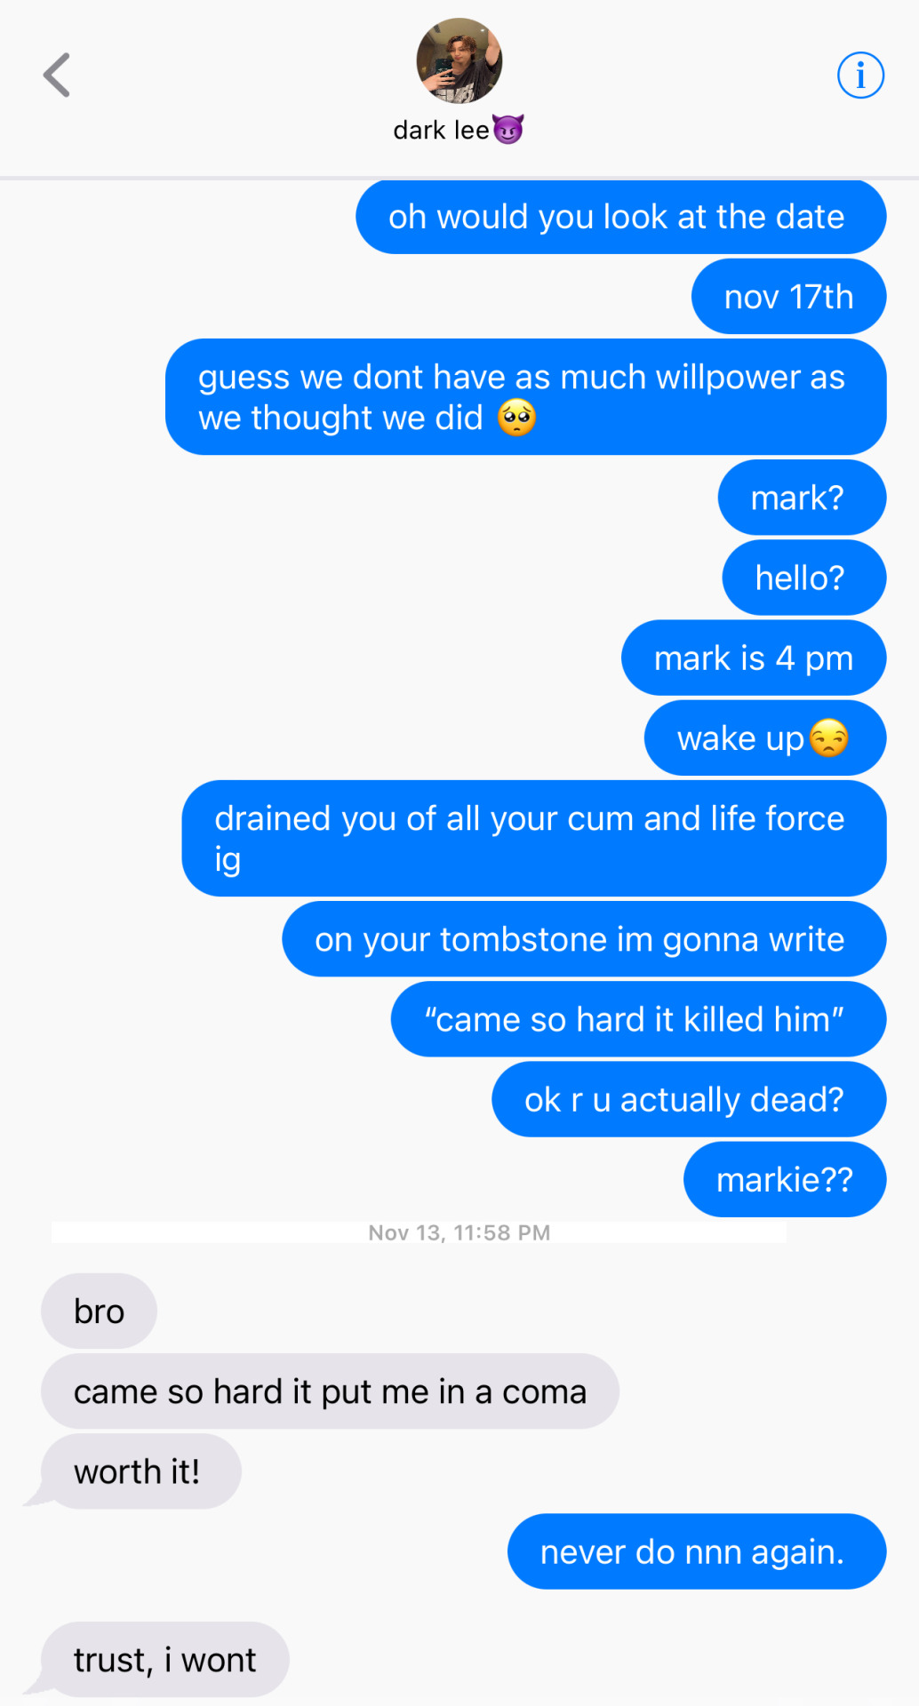Tap the unamused emoji after 'wake up'
The width and height of the screenshot is (919, 1706).
(828, 738)
